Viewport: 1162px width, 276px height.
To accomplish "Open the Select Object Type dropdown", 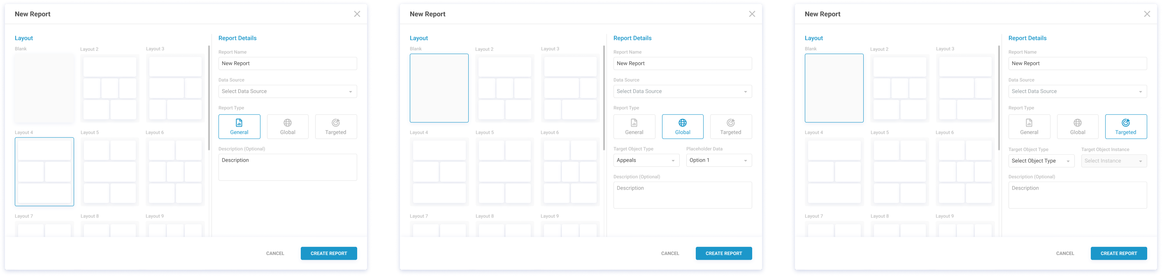I will (1041, 161).
